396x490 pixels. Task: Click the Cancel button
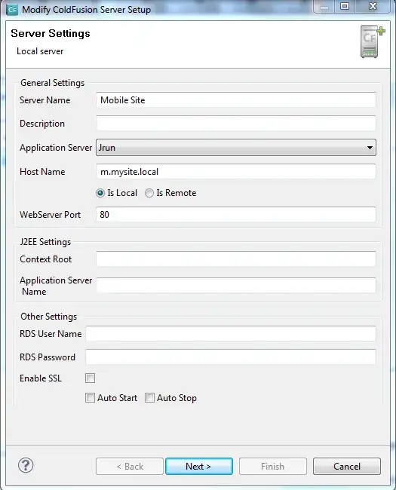(x=347, y=466)
